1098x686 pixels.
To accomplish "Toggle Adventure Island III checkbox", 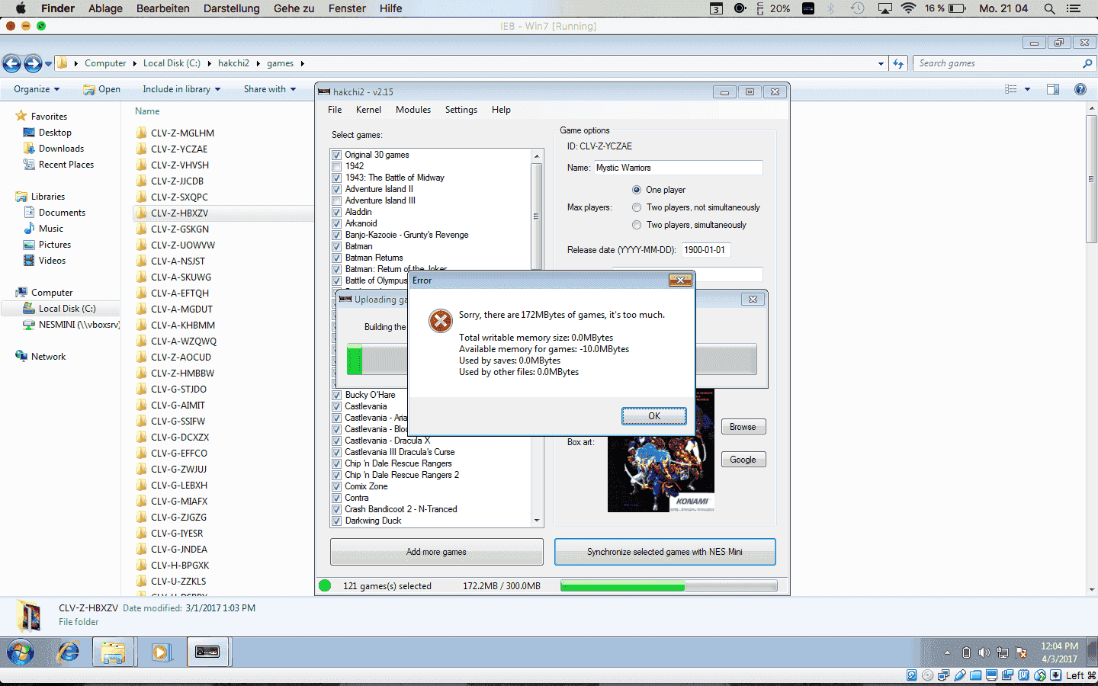I will [x=336, y=200].
